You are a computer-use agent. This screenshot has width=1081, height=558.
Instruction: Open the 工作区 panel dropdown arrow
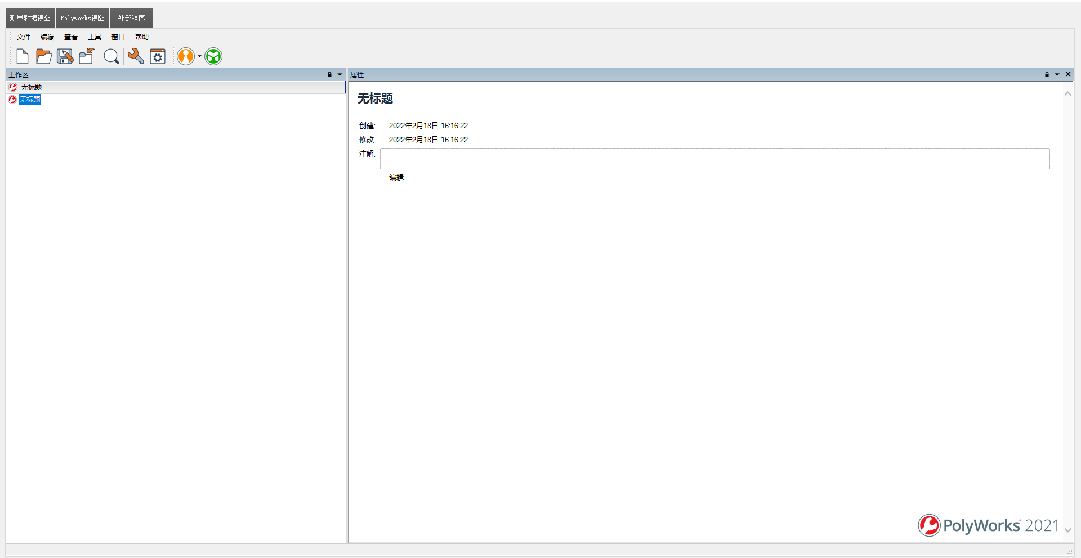[338, 74]
